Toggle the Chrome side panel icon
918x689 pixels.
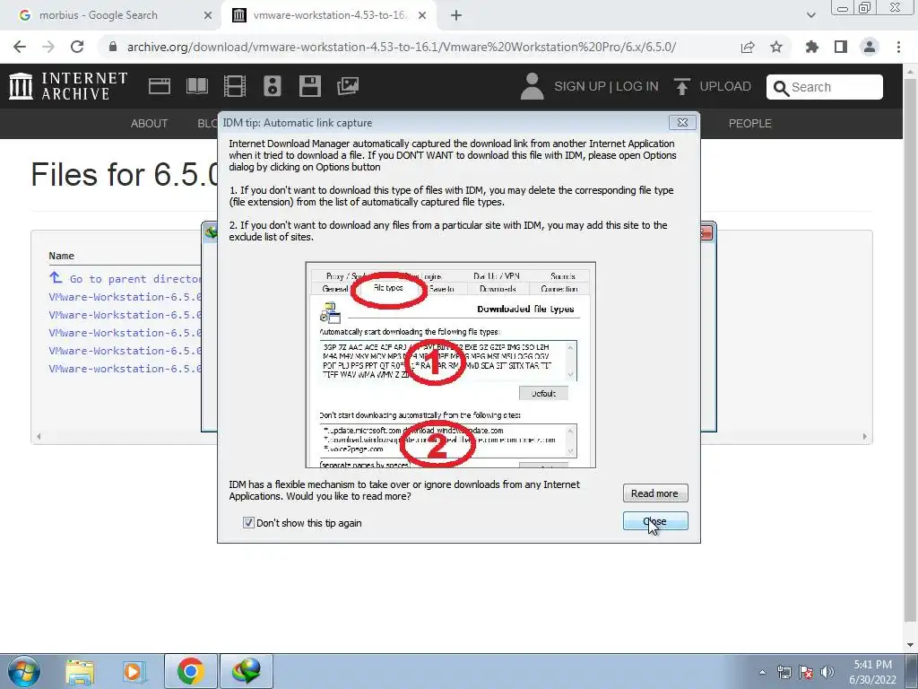(841, 47)
